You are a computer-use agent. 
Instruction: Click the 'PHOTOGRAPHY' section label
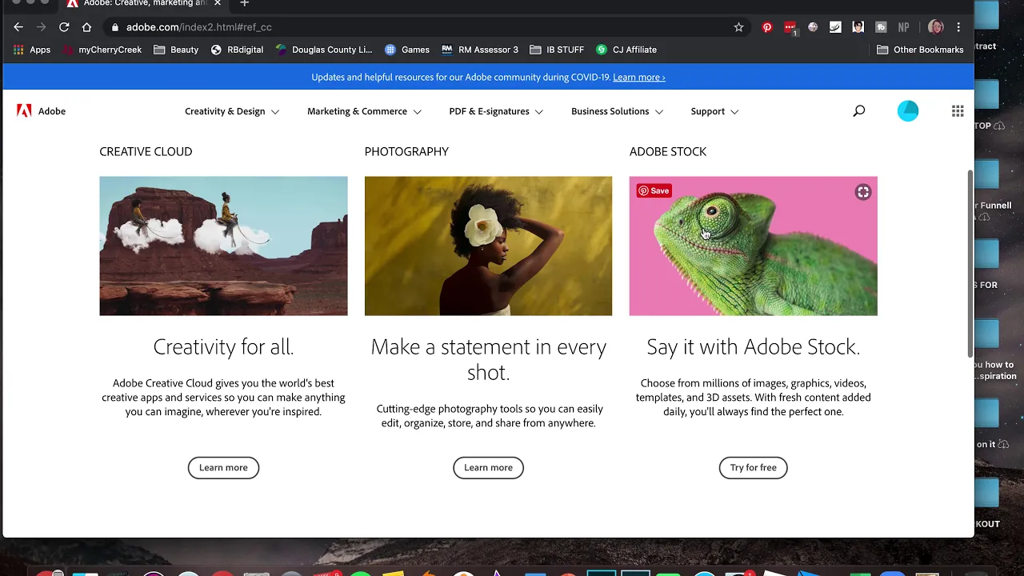pos(406,151)
